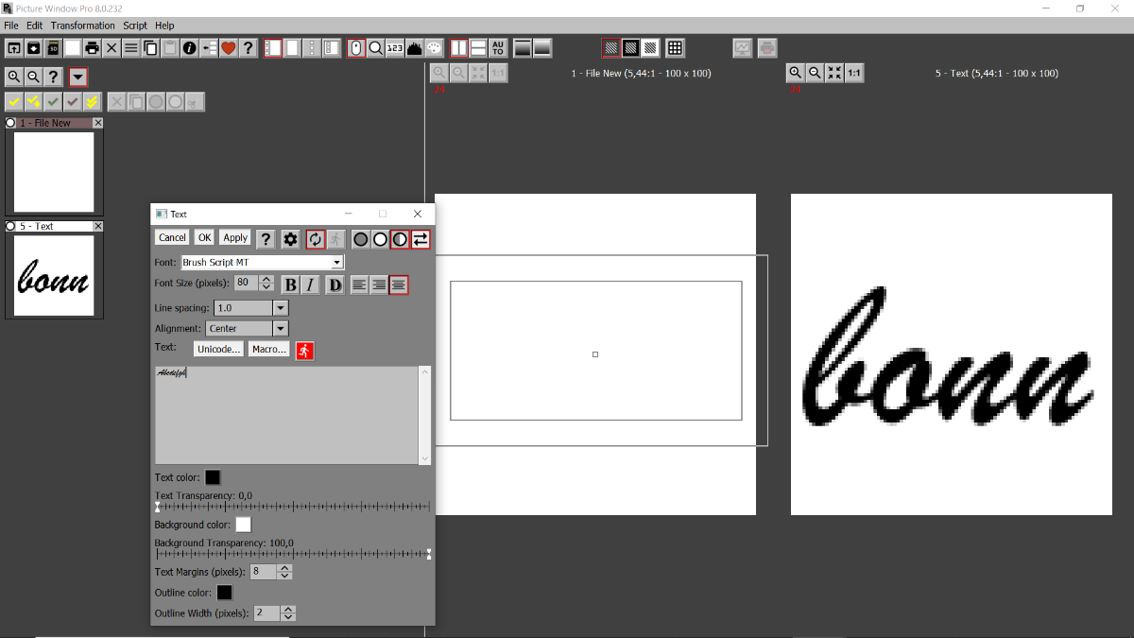Expand the Alignment dropdown
Image resolution: width=1134 pixels, height=638 pixels.
[280, 329]
